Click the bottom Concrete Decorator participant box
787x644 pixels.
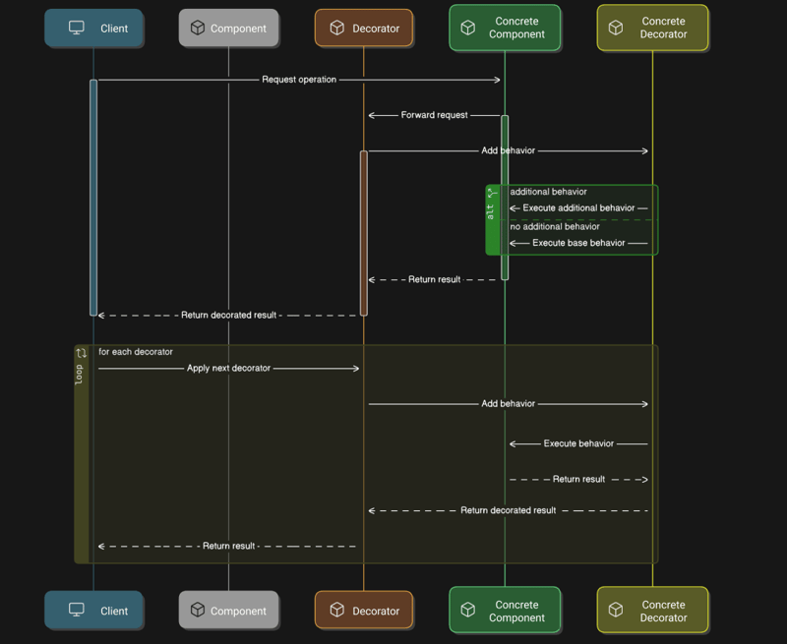(652, 611)
